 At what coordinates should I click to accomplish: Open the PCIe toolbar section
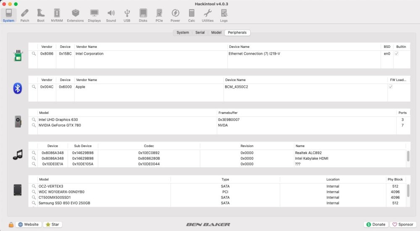159,15
